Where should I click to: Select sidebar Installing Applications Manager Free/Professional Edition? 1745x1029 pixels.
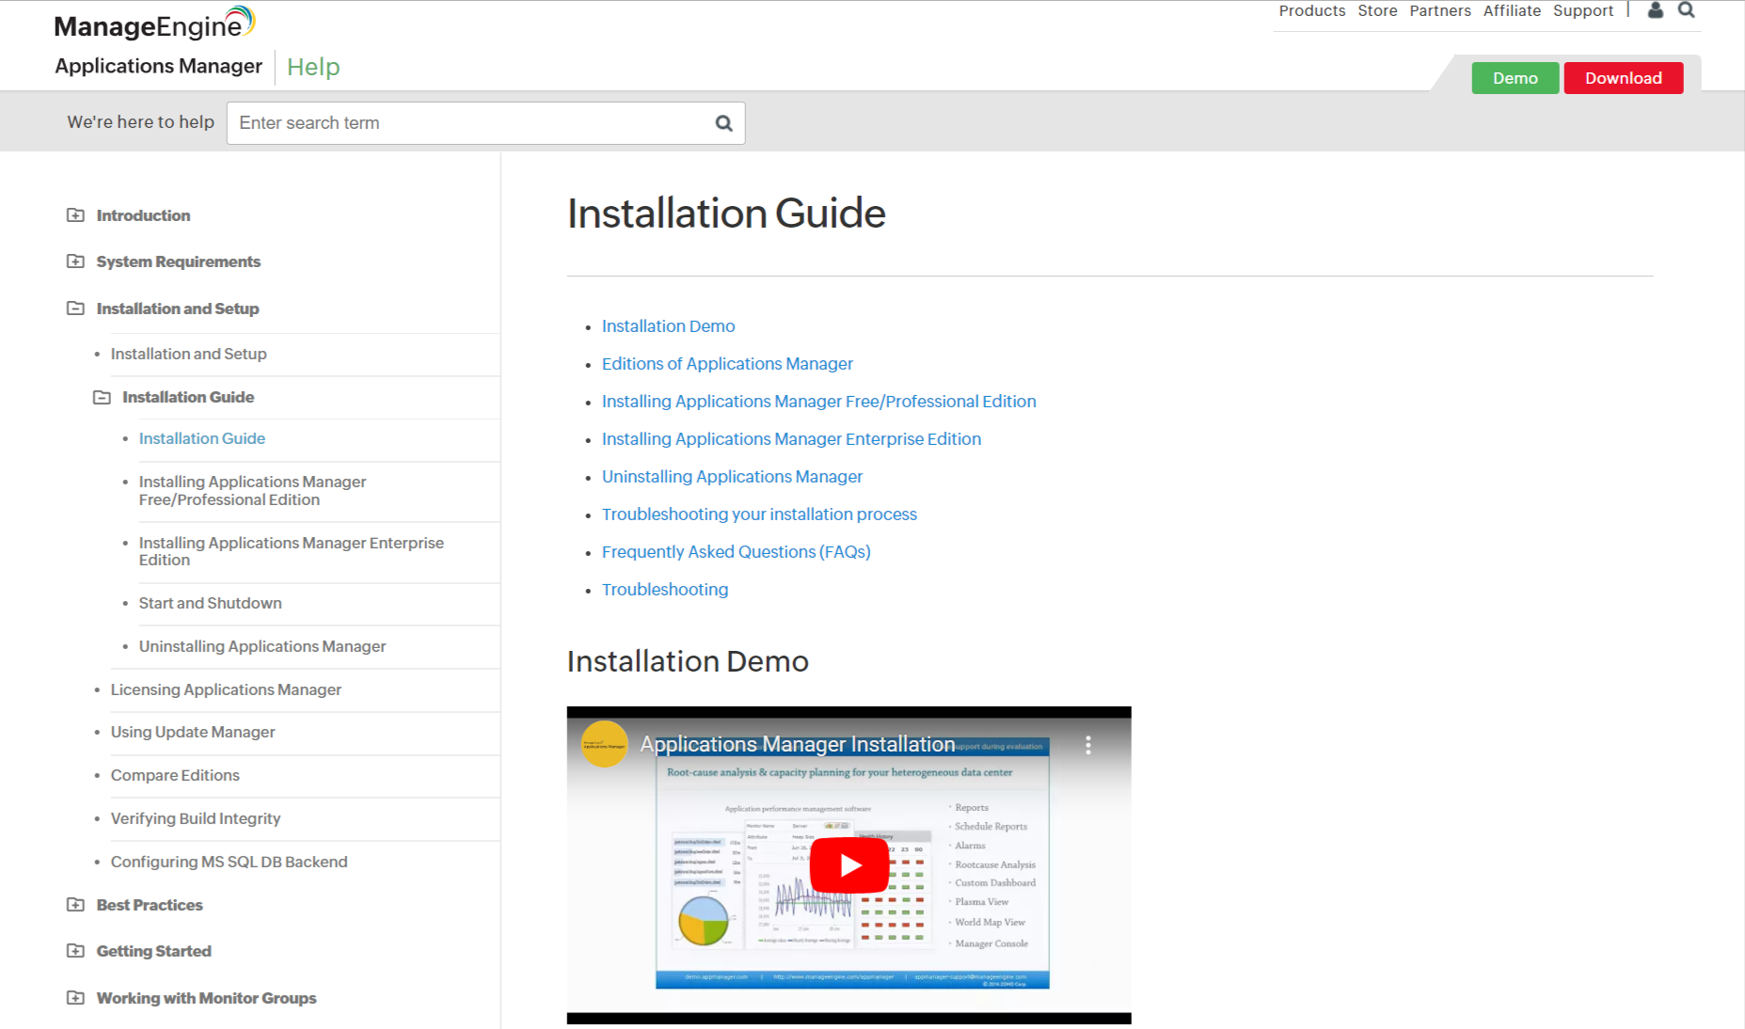[253, 490]
